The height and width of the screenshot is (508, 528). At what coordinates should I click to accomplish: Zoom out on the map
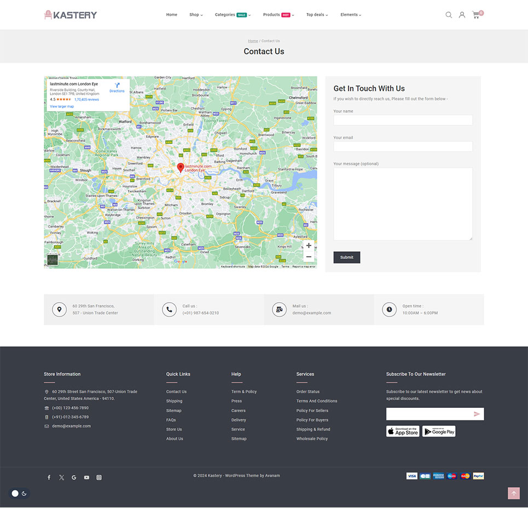tap(309, 257)
